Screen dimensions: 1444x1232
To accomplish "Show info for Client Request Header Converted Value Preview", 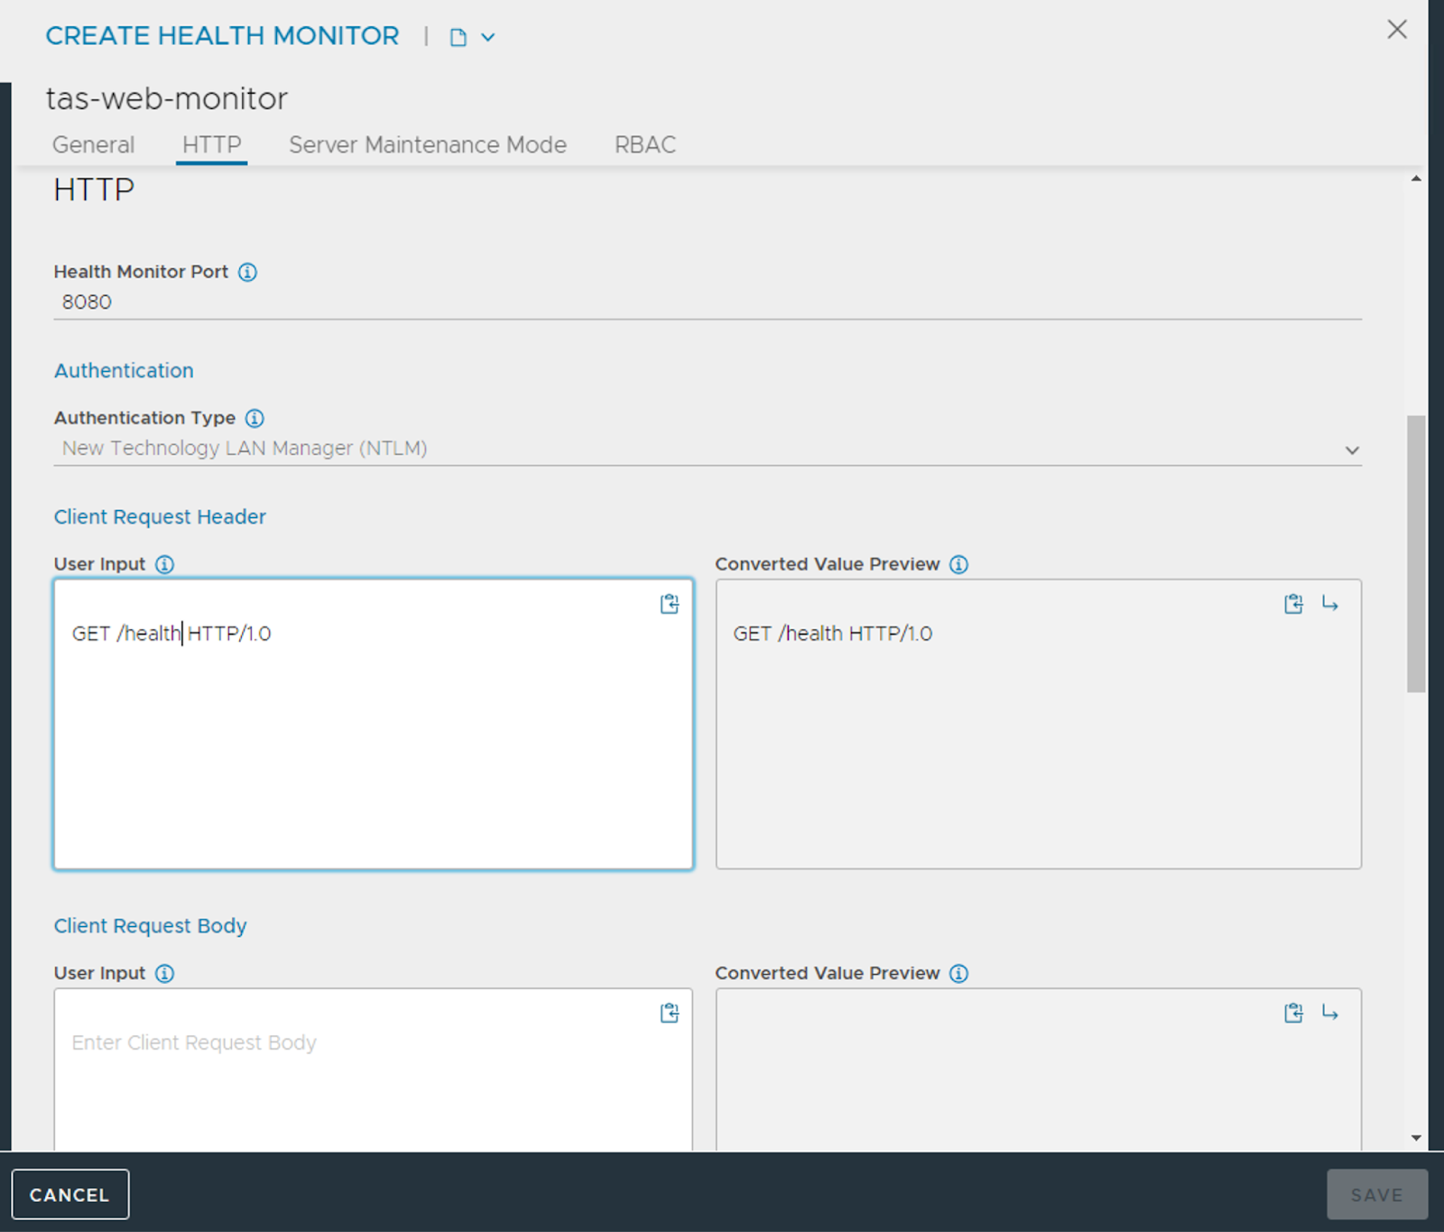I will (959, 564).
